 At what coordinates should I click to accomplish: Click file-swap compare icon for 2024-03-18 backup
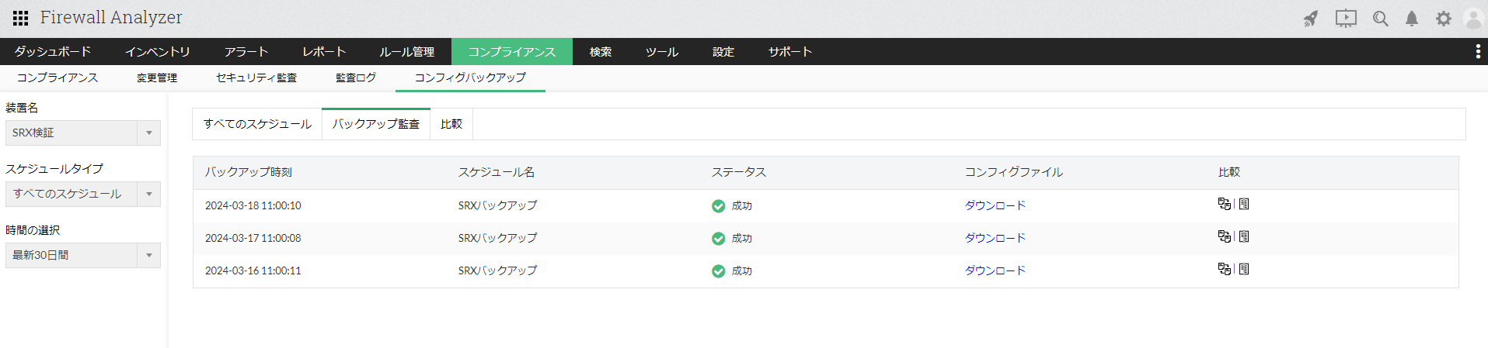pos(1224,204)
